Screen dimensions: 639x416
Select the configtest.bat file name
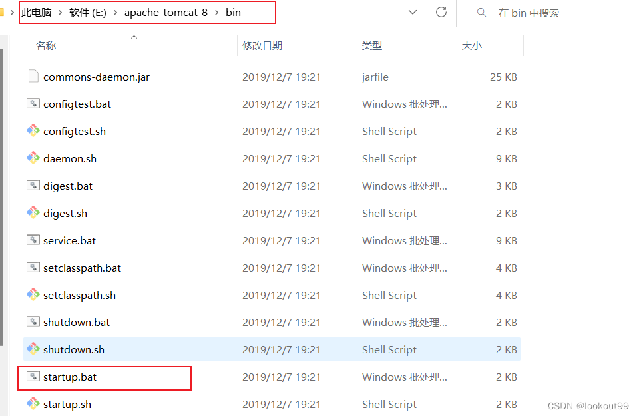(77, 104)
